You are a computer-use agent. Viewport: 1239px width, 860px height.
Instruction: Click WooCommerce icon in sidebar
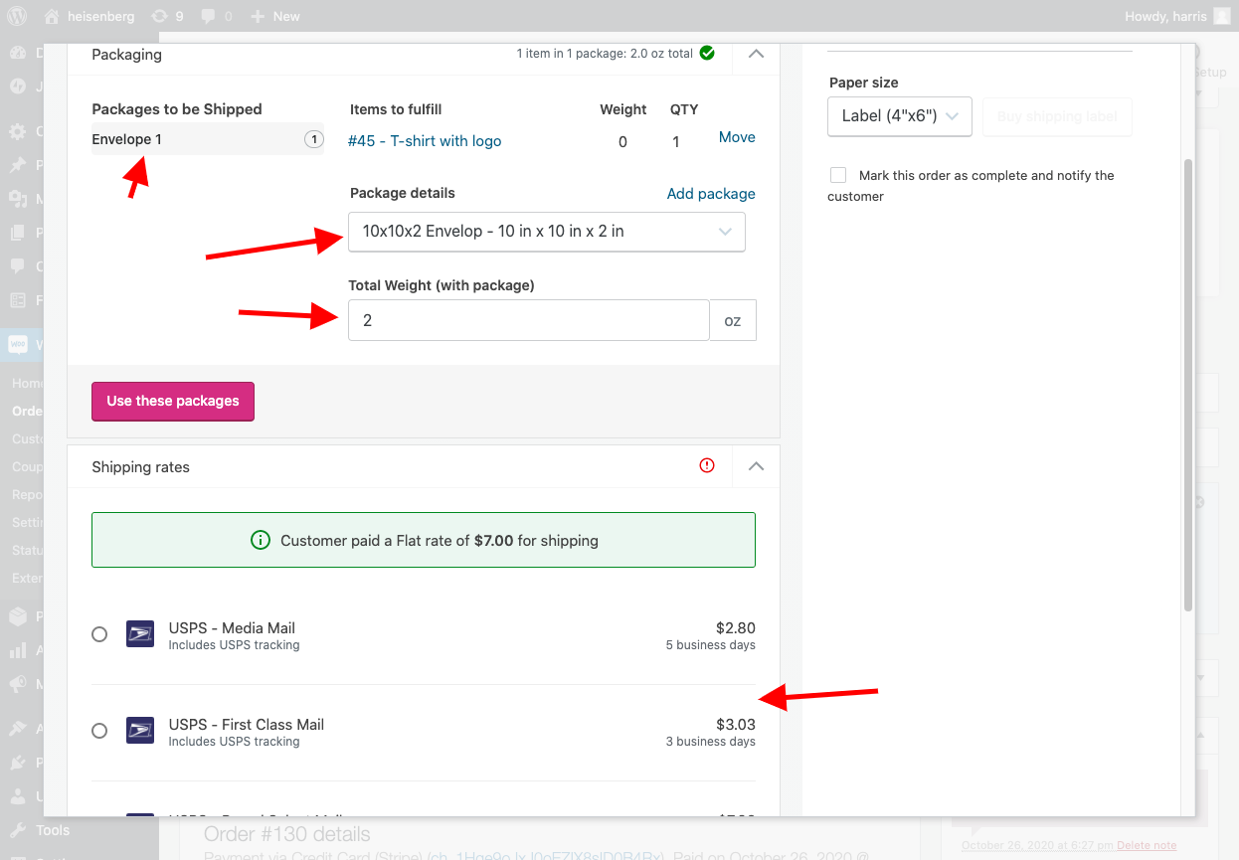click(18, 344)
